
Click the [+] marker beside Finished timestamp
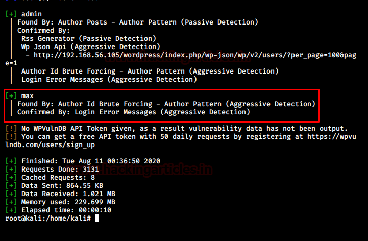[x=11, y=161]
